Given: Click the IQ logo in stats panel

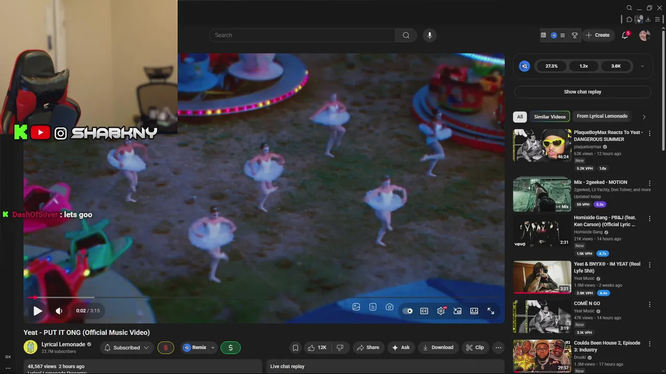Looking at the screenshot, I should coord(524,66).
